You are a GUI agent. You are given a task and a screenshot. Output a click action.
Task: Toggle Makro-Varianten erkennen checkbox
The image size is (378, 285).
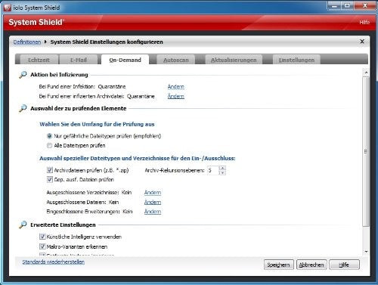tap(42, 246)
